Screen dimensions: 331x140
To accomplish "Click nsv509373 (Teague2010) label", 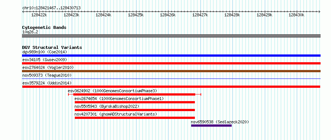I will (47, 75).
